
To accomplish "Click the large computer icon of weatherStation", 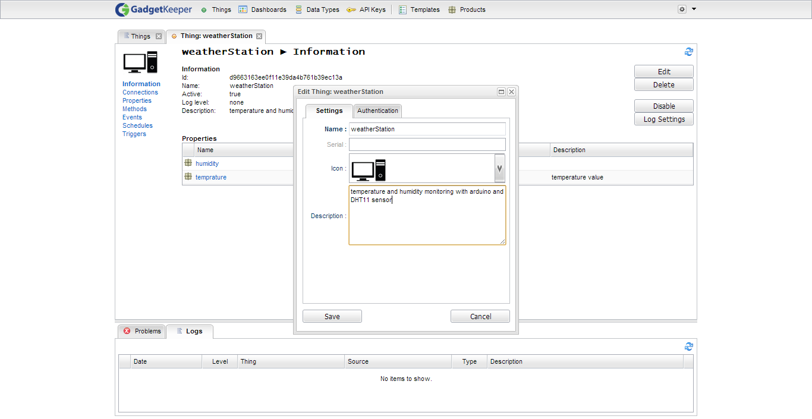I will coord(140,62).
